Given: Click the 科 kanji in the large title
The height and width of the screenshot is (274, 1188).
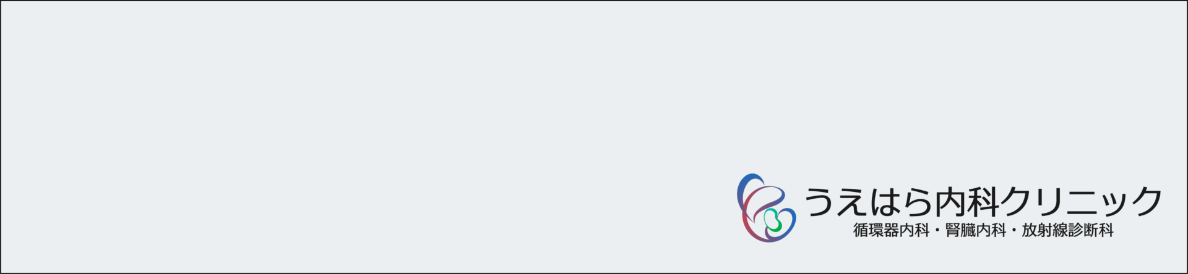Looking at the screenshot, I should (x=983, y=202).
